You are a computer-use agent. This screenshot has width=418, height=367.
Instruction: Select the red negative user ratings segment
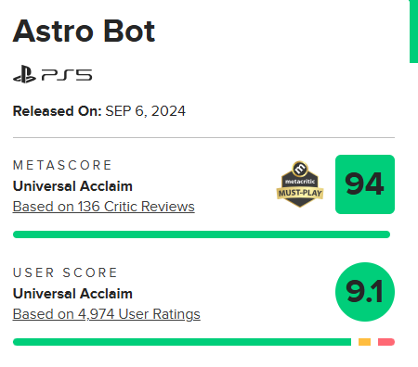(x=386, y=342)
